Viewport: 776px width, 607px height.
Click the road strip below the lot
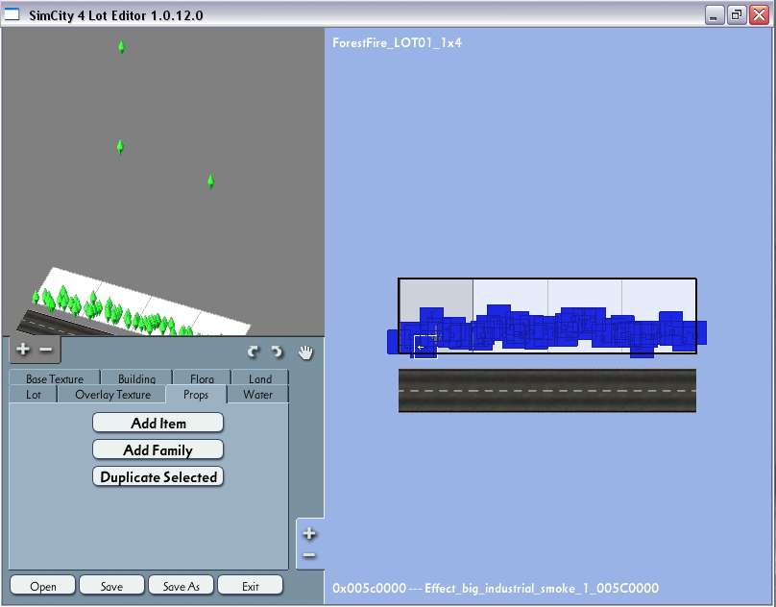point(547,391)
